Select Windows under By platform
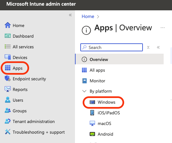This screenshot has height=143, width=172. point(106,102)
